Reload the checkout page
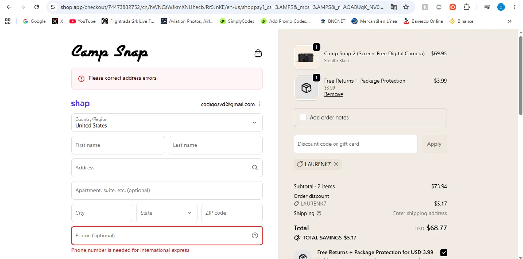The height and width of the screenshot is (259, 523). tap(37, 7)
